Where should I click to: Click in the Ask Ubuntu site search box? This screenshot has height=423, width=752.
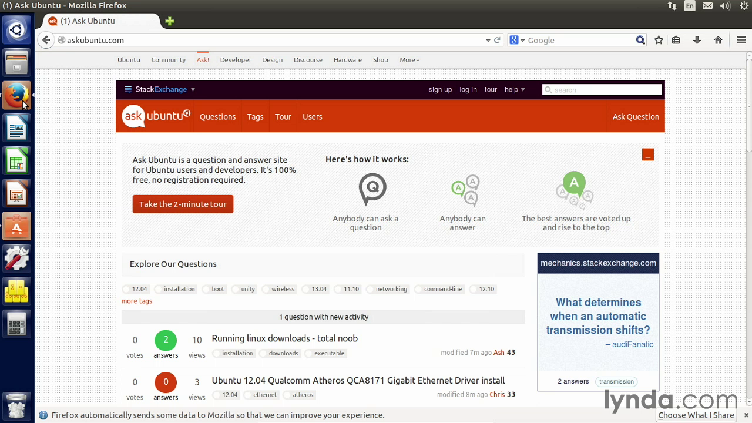tap(602, 90)
